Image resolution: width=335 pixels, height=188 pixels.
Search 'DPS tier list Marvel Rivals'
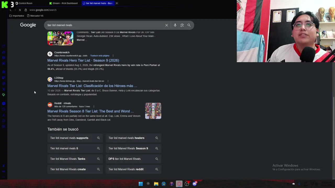(133, 159)
